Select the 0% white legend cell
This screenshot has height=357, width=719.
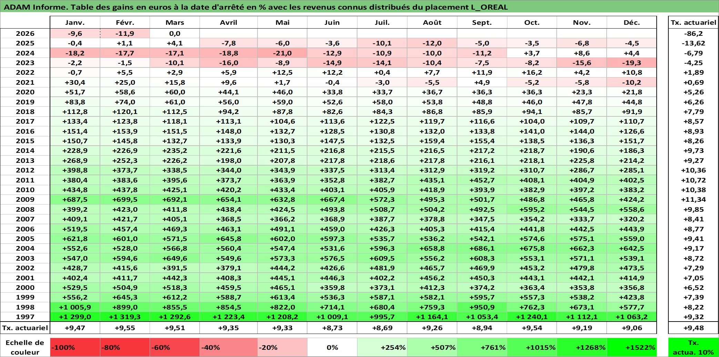pos(332,347)
